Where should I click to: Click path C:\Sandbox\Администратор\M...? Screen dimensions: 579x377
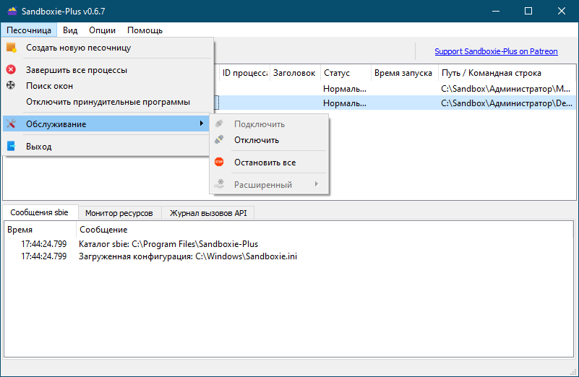click(x=505, y=89)
